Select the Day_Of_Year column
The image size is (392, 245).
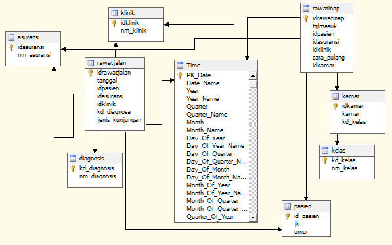click(206, 138)
